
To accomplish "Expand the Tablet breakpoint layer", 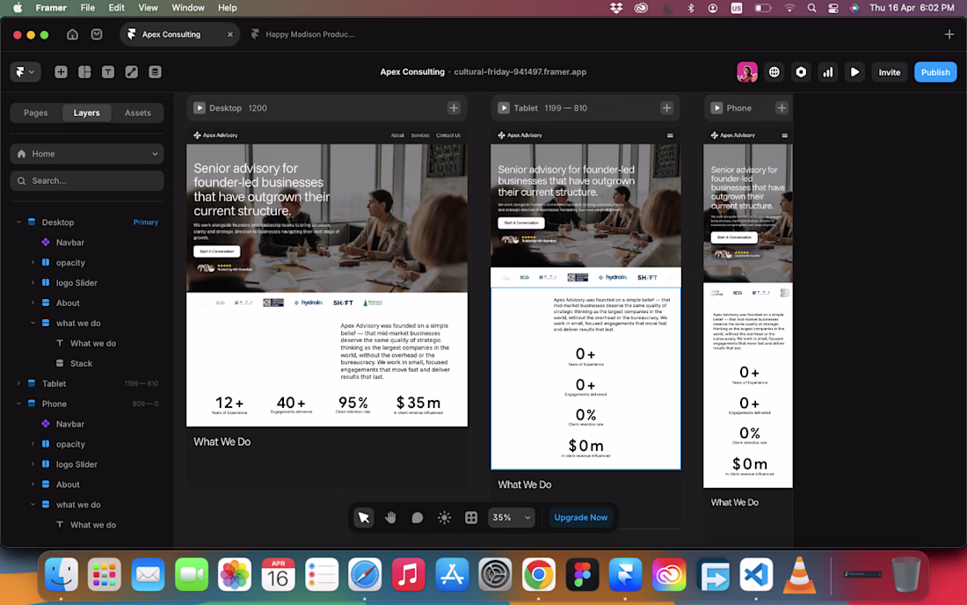I will (x=18, y=383).
